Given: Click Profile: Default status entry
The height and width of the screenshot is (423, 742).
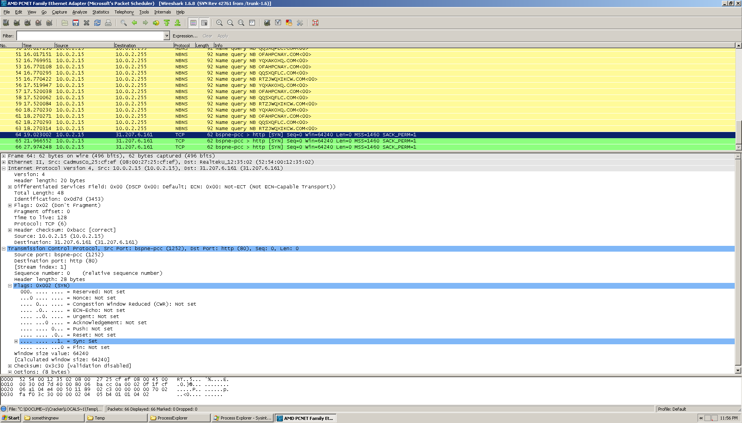Looking at the screenshot, I should pos(672,409).
